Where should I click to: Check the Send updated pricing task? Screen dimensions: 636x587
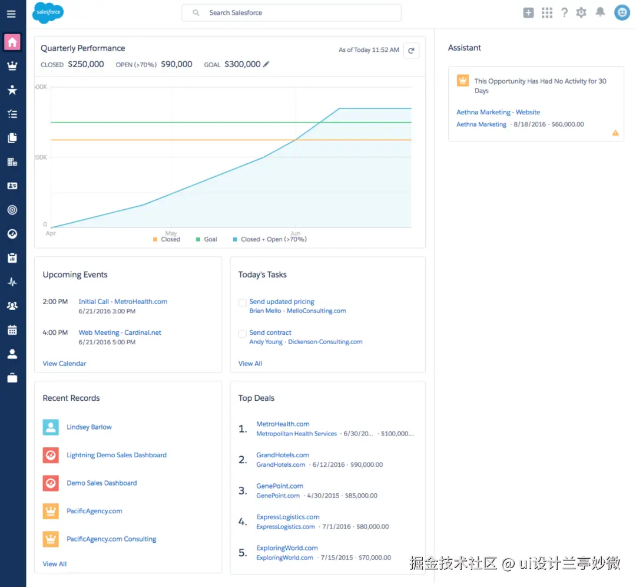[x=243, y=303]
